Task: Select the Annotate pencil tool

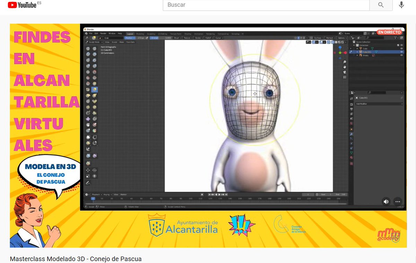Action: 88,183
